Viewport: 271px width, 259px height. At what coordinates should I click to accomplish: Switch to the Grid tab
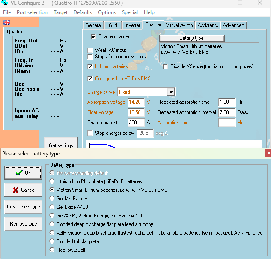click(113, 25)
